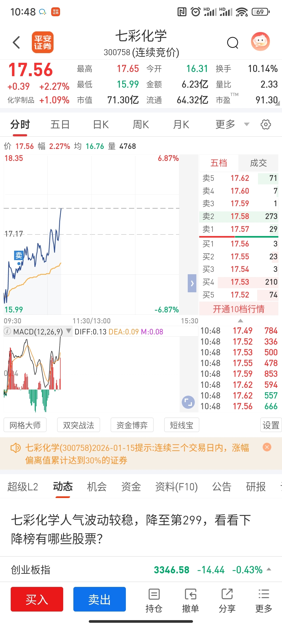The height and width of the screenshot is (628, 282).
Task: Tap the status bar alarm icon
Action: point(196,12)
